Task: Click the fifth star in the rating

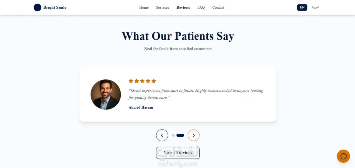Action: [154, 81]
